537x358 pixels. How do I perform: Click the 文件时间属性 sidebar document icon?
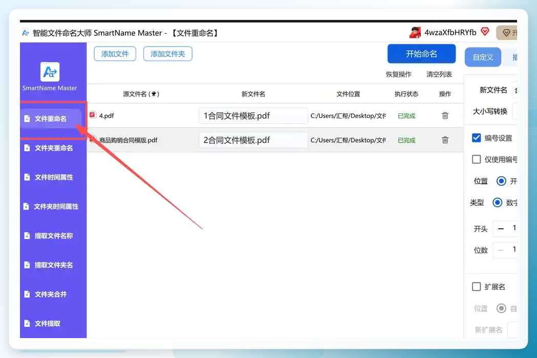coord(27,177)
